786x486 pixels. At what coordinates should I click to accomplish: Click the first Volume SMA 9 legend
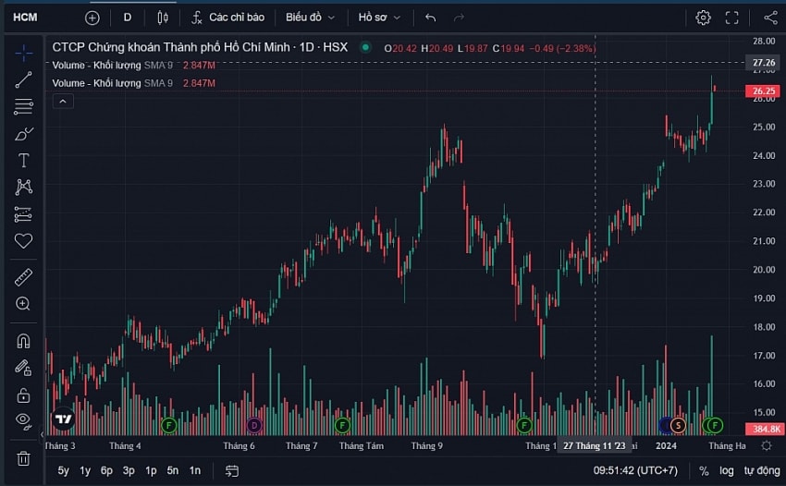pyautogui.click(x=133, y=65)
